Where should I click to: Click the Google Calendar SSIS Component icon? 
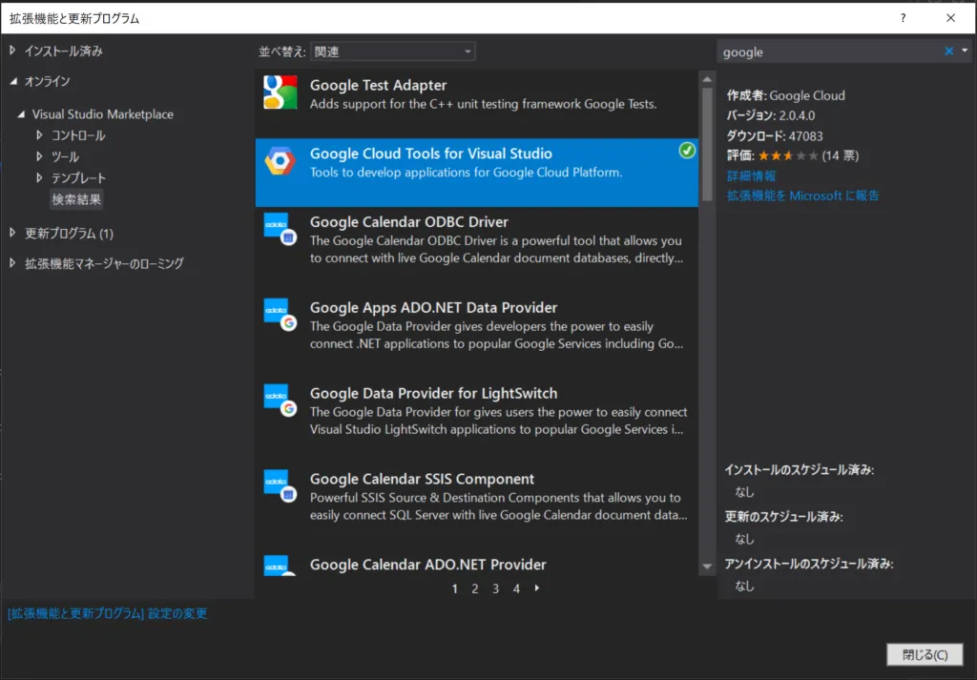pyautogui.click(x=280, y=486)
